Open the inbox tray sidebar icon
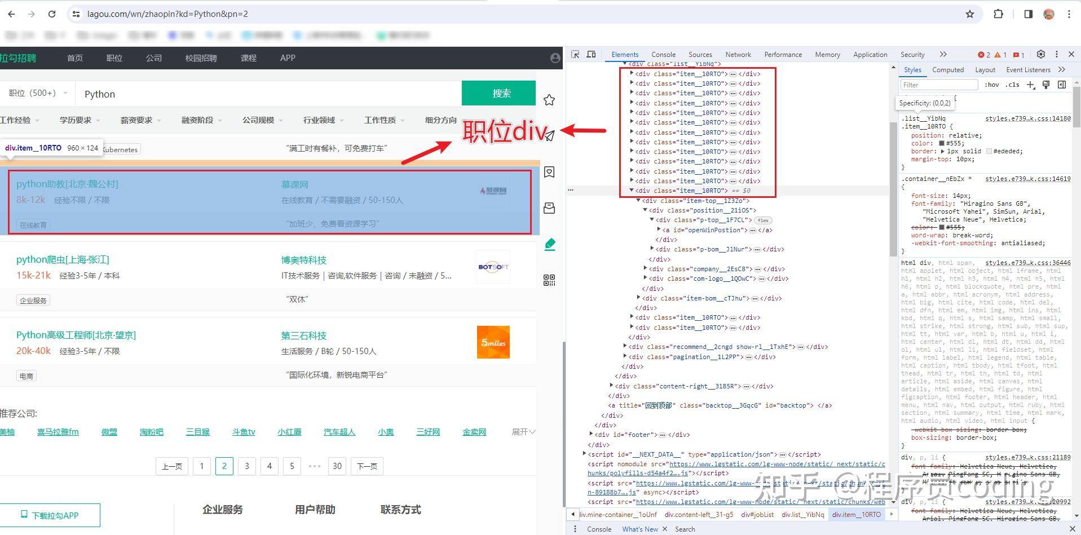 click(x=549, y=208)
